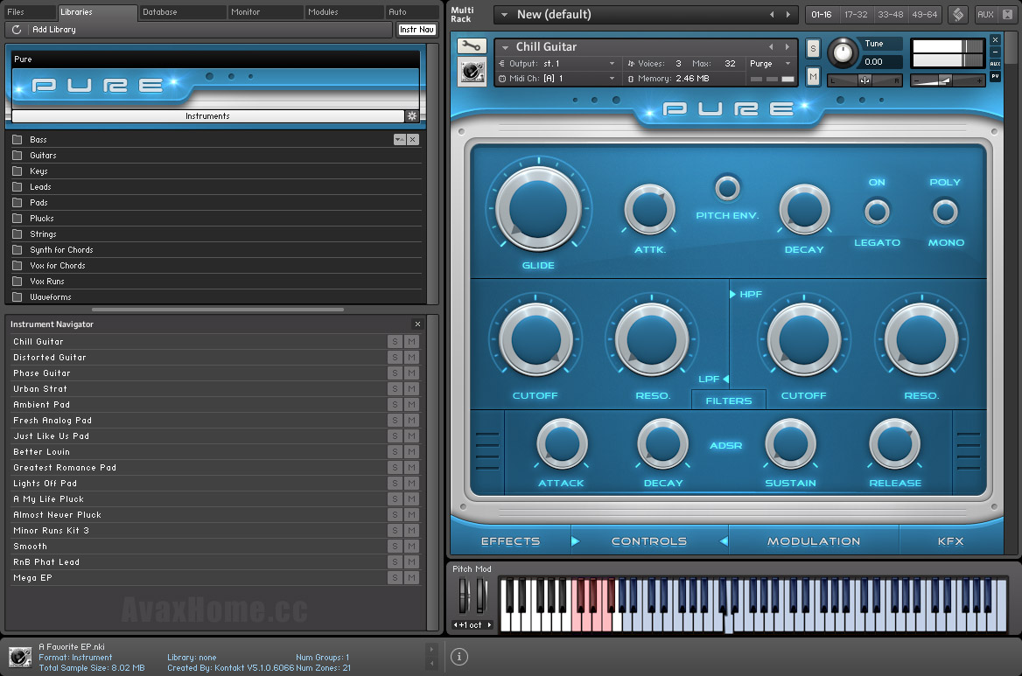
Task: Expand the HPF filter arrow
Action: coord(732,294)
